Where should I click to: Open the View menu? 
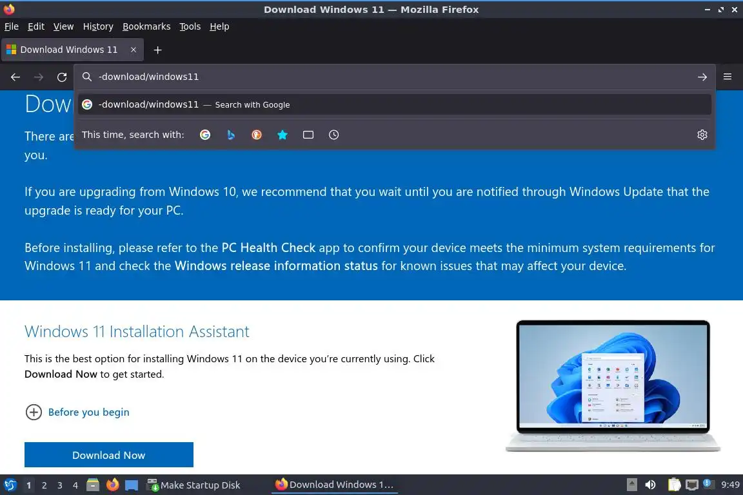[x=63, y=26]
